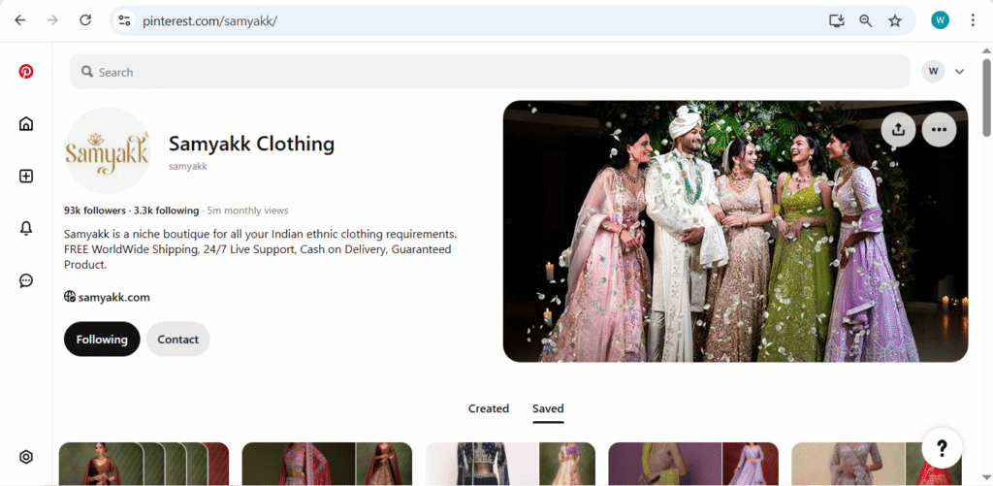The height and width of the screenshot is (486, 993).
Task: Open Chrome three-dot menu
Action: [973, 20]
